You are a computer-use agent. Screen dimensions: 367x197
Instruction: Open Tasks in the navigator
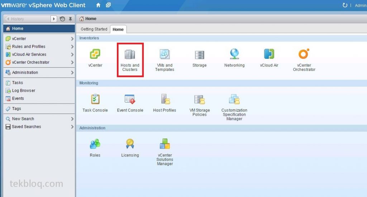39,83
